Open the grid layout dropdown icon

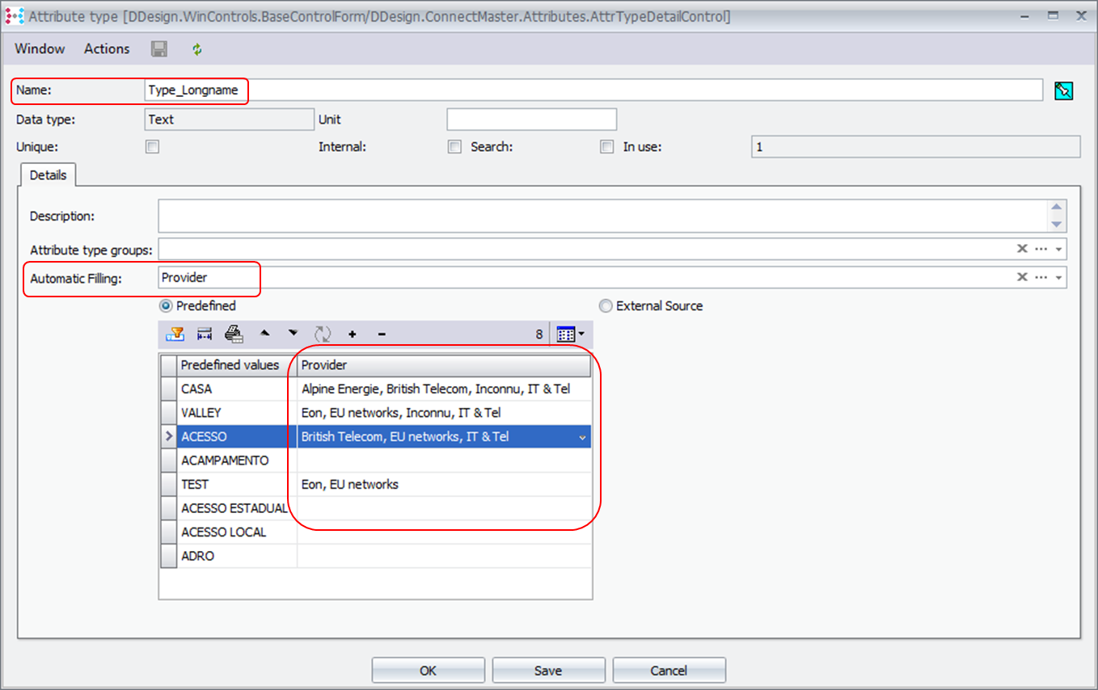pyautogui.click(x=571, y=334)
